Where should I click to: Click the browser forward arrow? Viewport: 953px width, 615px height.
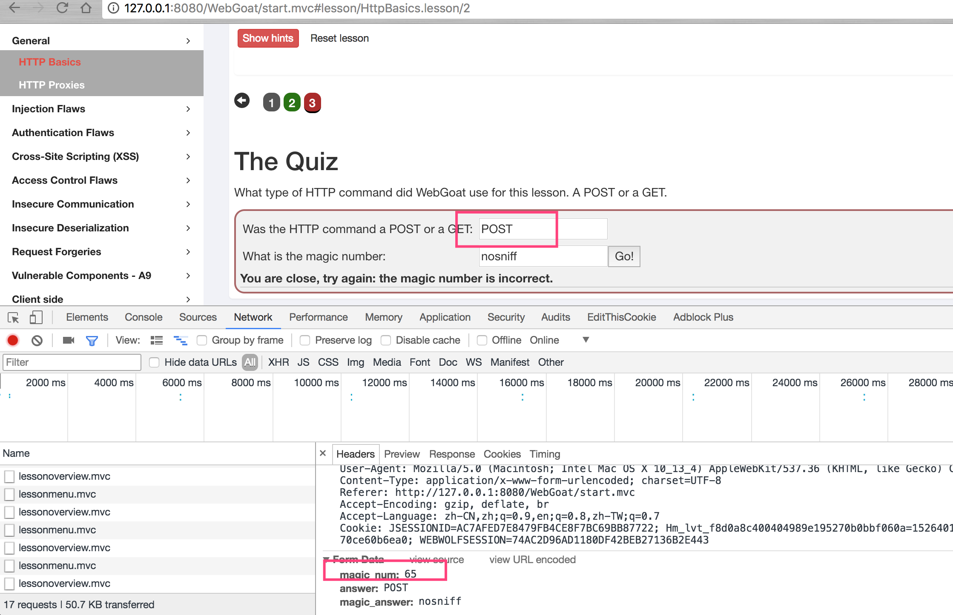38,8
